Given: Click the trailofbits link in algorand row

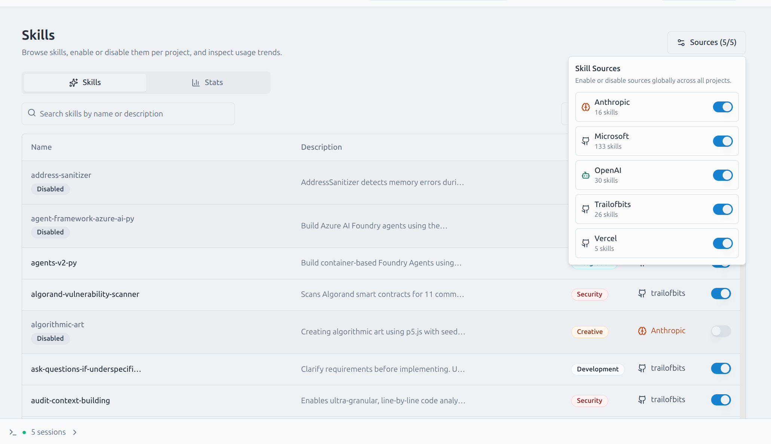Looking at the screenshot, I should pos(668,293).
